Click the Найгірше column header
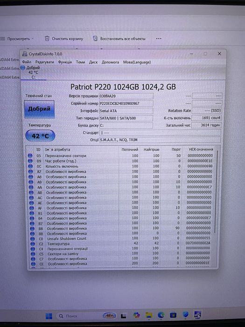Image resolution: width=245 pixels, height=327 pixels. click(x=152, y=149)
